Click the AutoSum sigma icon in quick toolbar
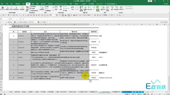This screenshot has width=170, height=95. click(x=57, y=15)
